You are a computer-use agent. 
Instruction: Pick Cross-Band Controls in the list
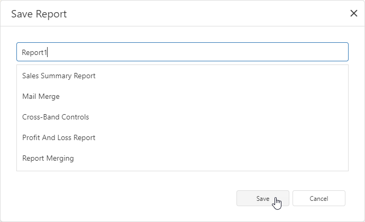click(56, 117)
